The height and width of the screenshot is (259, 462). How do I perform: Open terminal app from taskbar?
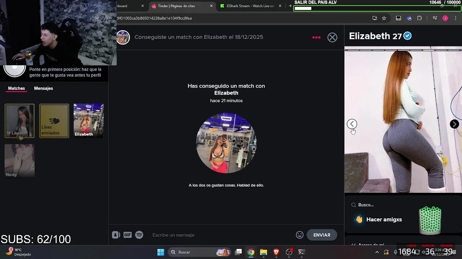pyautogui.click(x=301, y=252)
